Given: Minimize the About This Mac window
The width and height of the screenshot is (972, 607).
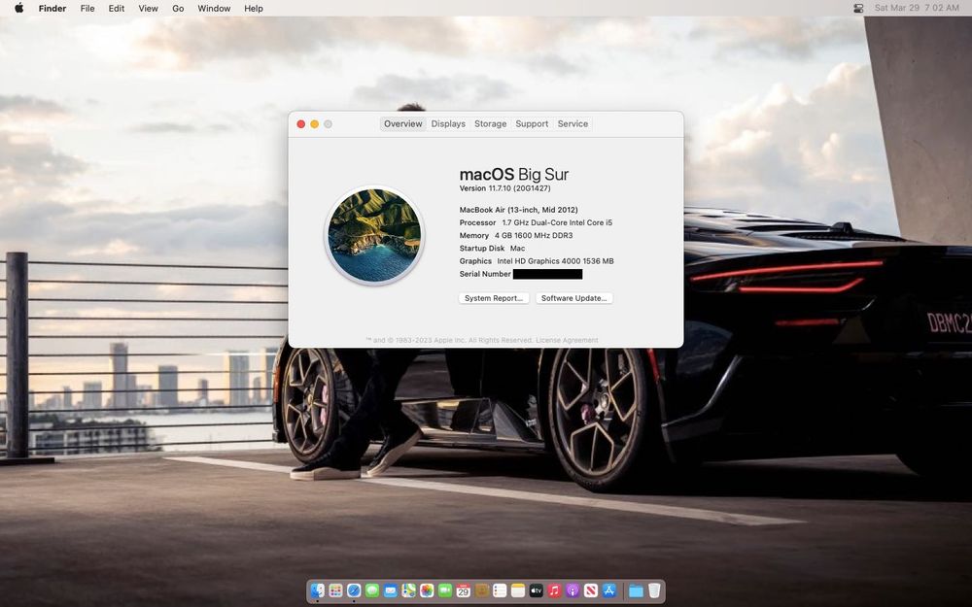Looking at the screenshot, I should pos(314,124).
